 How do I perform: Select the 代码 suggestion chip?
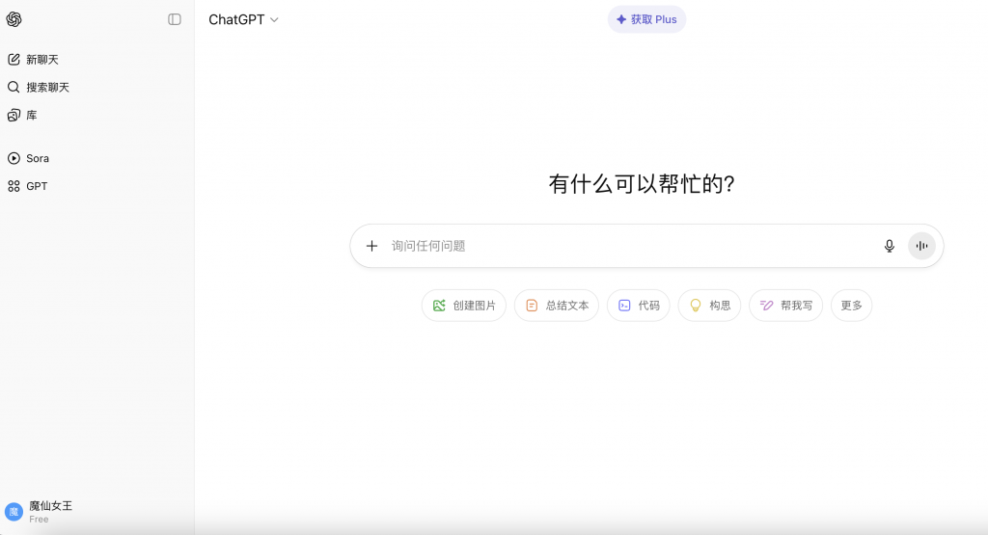[x=639, y=306]
